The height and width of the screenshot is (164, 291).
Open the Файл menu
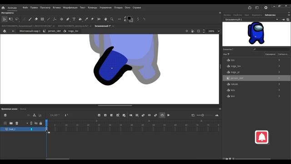coord(25,8)
